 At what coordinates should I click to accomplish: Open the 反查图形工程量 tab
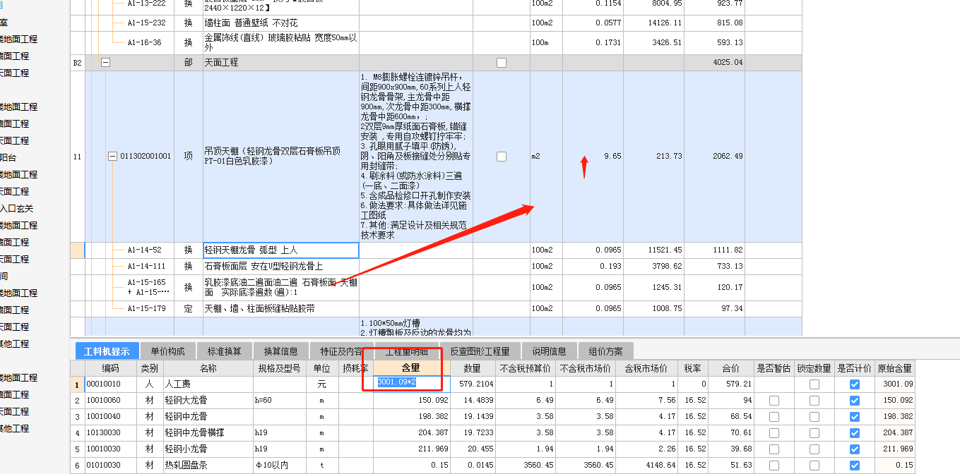click(x=480, y=351)
